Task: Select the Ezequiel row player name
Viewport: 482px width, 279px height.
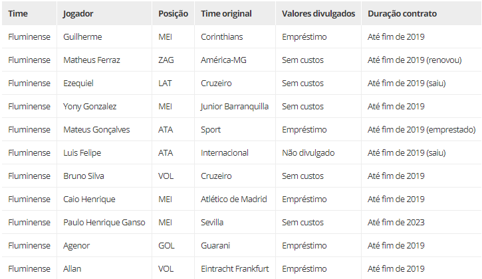Action: point(78,84)
